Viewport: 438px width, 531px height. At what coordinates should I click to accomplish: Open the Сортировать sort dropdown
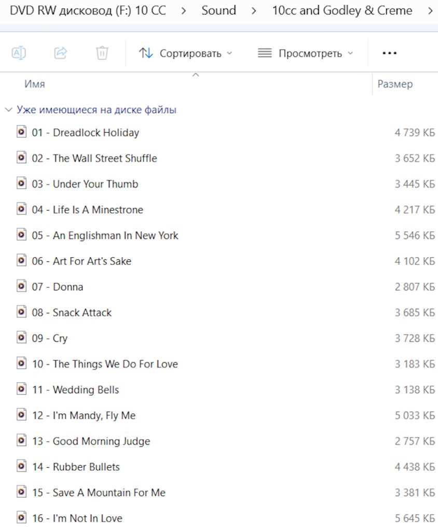[x=185, y=53]
